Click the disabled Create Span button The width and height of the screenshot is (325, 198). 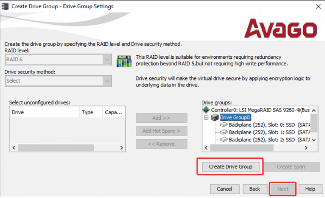[x=291, y=167]
